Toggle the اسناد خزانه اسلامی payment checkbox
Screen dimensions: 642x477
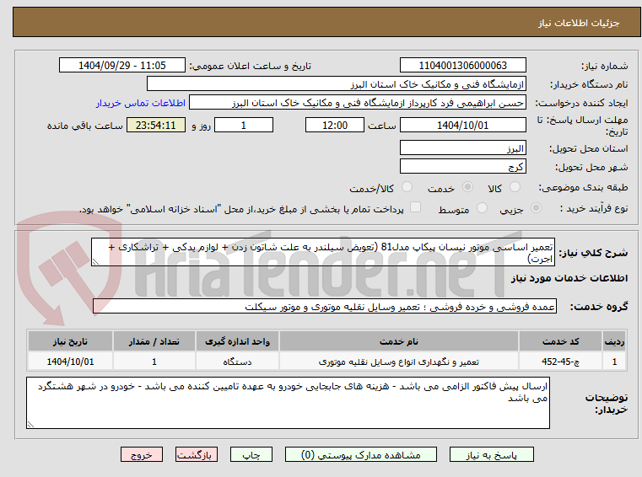pyautogui.click(x=415, y=207)
